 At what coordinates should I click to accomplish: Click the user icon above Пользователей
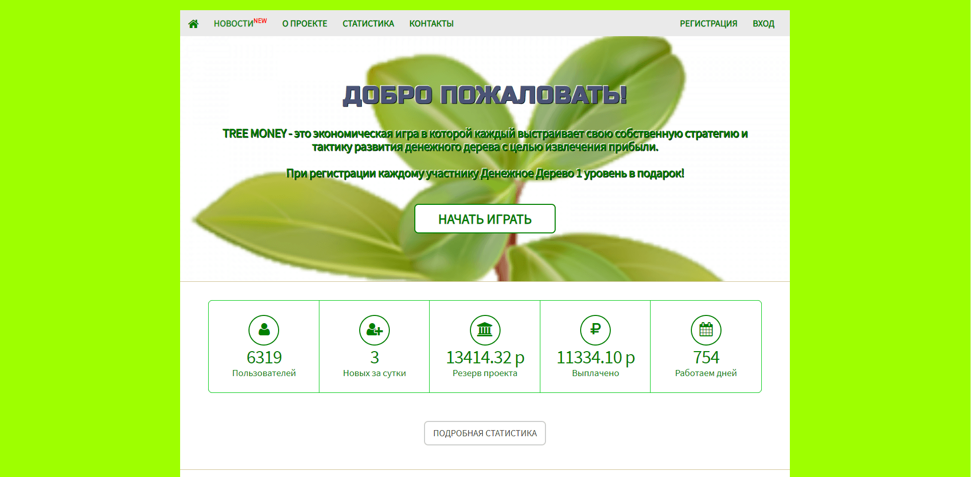tap(264, 330)
